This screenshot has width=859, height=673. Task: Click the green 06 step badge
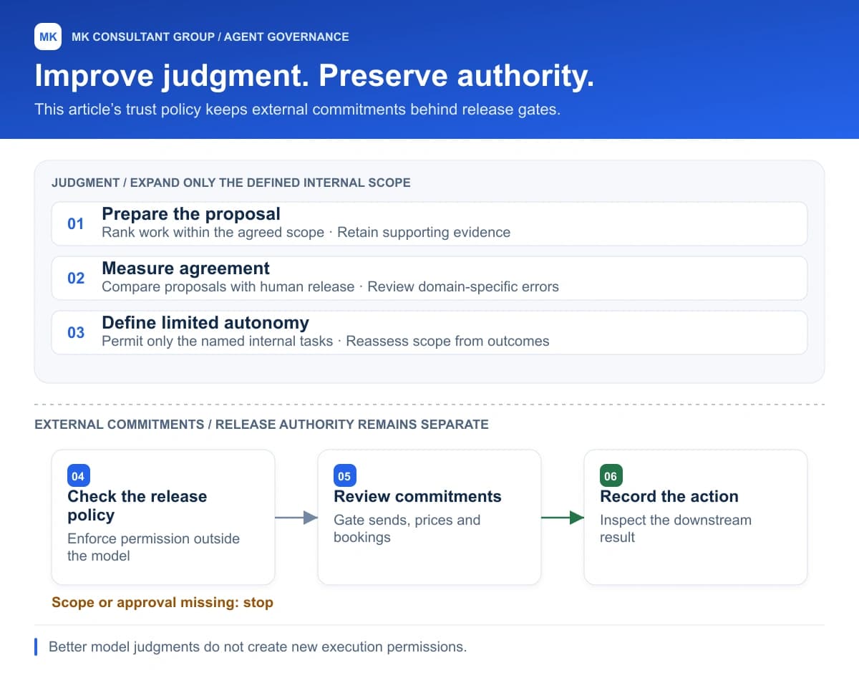(x=611, y=476)
